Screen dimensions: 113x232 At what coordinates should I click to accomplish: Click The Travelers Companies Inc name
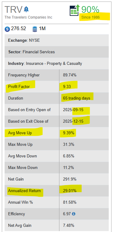pos(28,17)
